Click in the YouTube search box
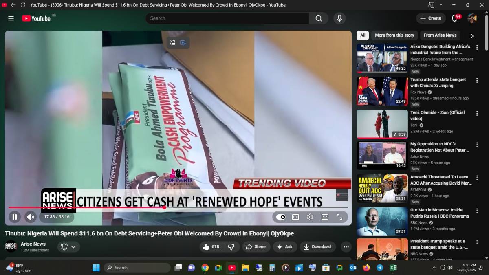Viewport: 489px width, 275px height. [227, 18]
